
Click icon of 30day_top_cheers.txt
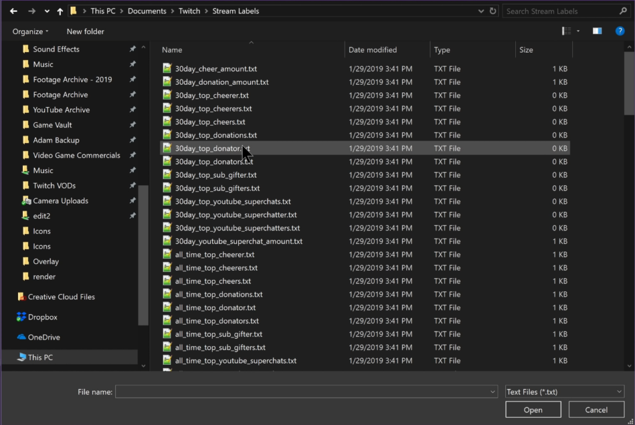click(x=167, y=121)
